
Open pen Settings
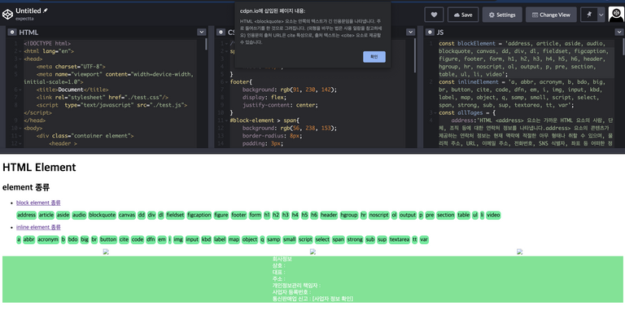click(502, 15)
